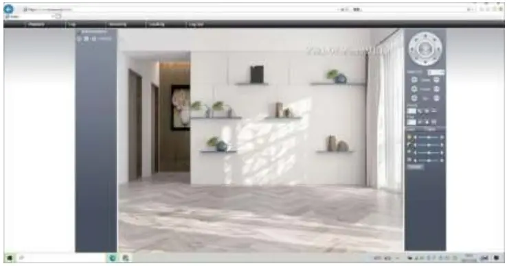
Task: Open the tab just left of Log out
Action: (157, 24)
